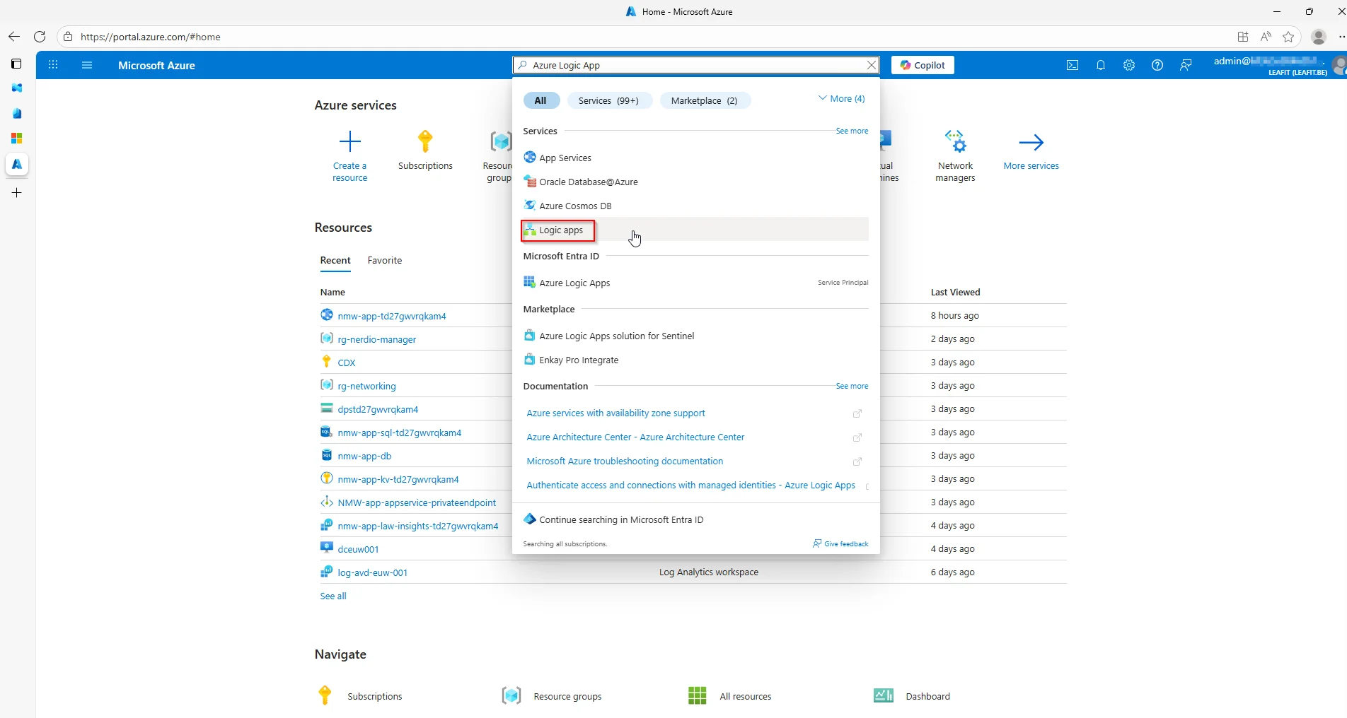Click the Azure search input field

coord(696,65)
